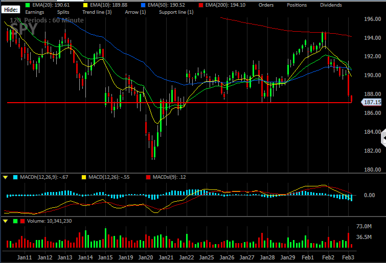
Task: Click the Jan22 date label
Action: (x=186, y=257)
